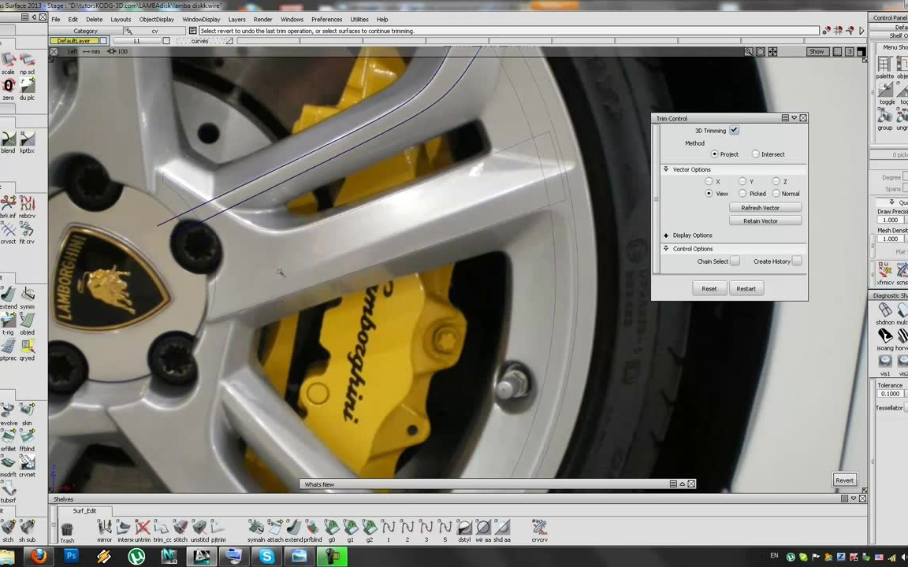Switch to the Surf_Edit shelf tab
Image resolution: width=908 pixels, height=567 pixels.
pyautogui.click(x=84, y=510)
